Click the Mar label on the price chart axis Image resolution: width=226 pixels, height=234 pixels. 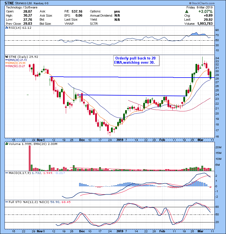click(200, 140)
